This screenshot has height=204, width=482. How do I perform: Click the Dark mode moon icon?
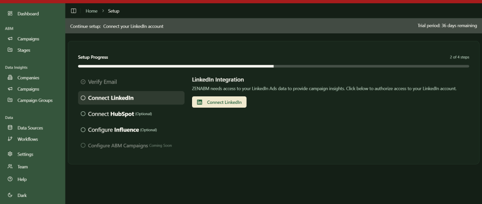[10, 195]
